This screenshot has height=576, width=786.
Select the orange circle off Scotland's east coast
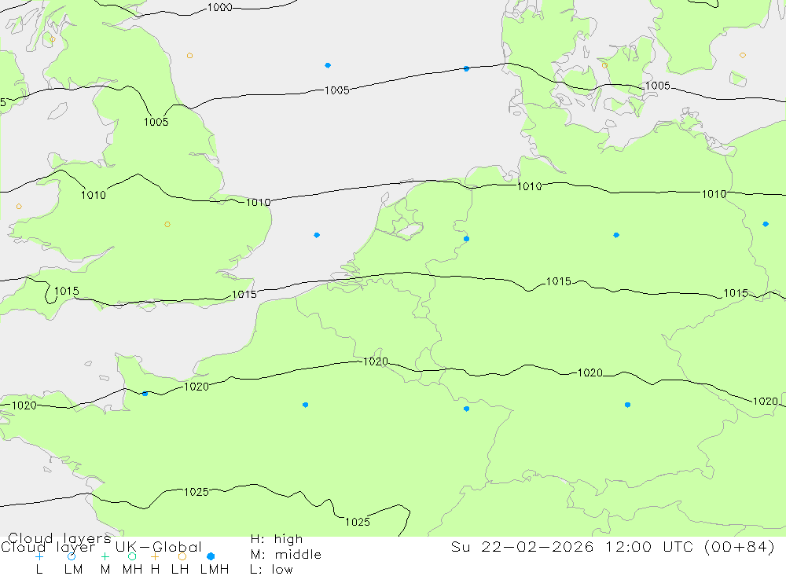(189, 56)
